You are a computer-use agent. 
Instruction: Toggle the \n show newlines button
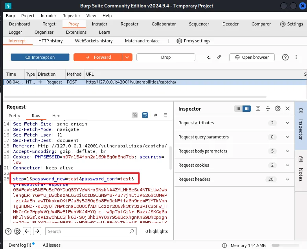[155, 115]
